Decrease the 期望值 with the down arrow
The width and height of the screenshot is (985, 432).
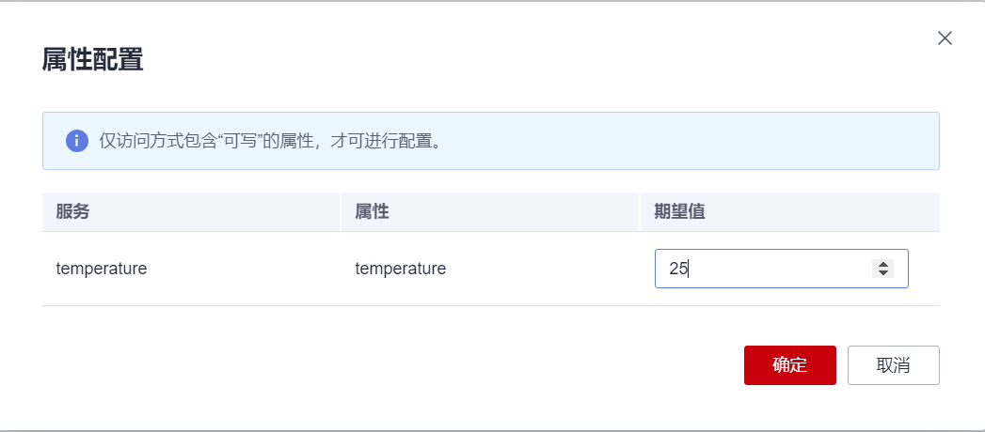882,273
